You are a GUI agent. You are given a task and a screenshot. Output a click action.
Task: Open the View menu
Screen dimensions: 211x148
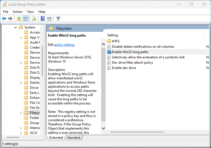tap(30, 12)
